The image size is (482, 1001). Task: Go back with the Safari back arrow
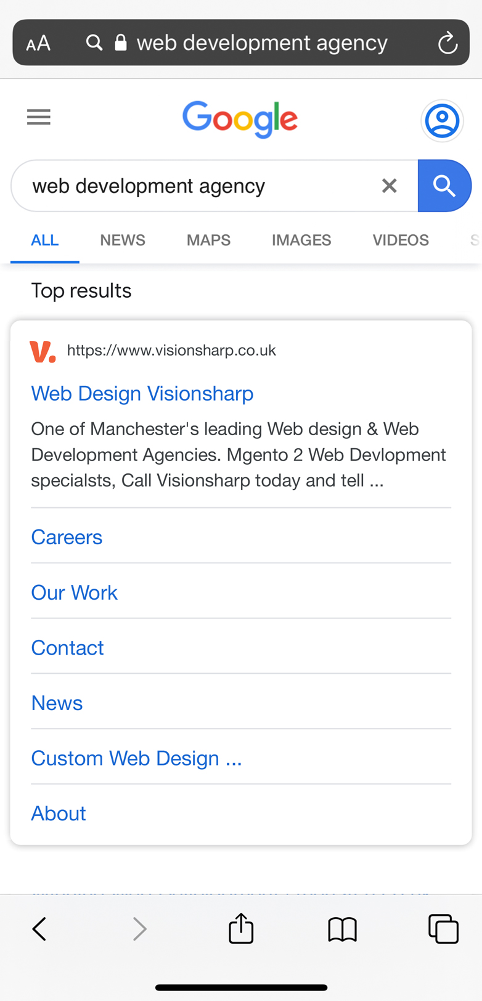[39, 929]
